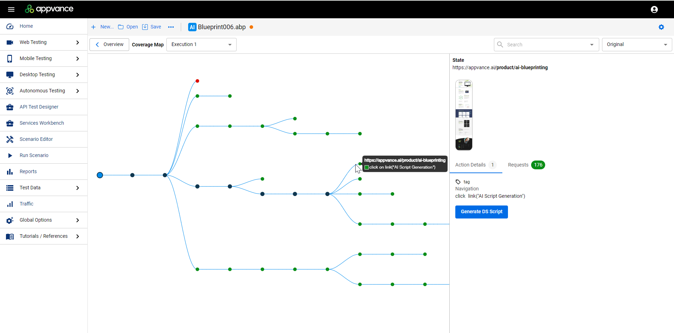
Task: Click the Services Workbench briefcase icon
Action: pyautogui.click(x=10, y=123)
